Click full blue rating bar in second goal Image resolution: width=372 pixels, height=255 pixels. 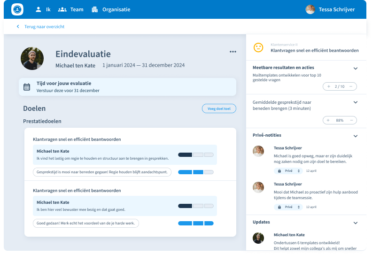pos(196,223)
